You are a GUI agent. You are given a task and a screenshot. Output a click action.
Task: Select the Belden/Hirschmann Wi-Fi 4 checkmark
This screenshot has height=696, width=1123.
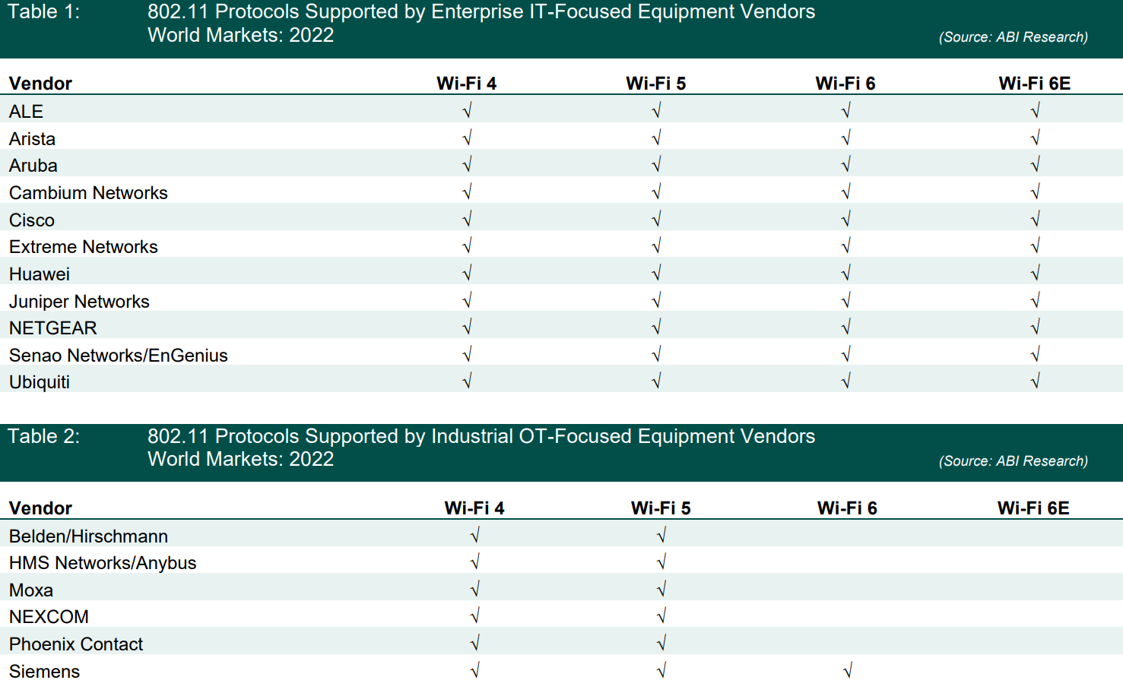coord(474,536)
